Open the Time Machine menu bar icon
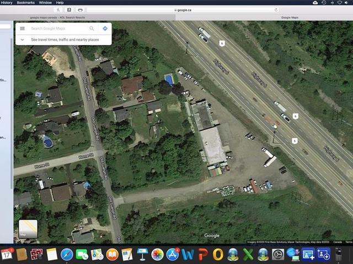This screenshot has height=264, width=353. pyautogui.click(x=324, y=3)
